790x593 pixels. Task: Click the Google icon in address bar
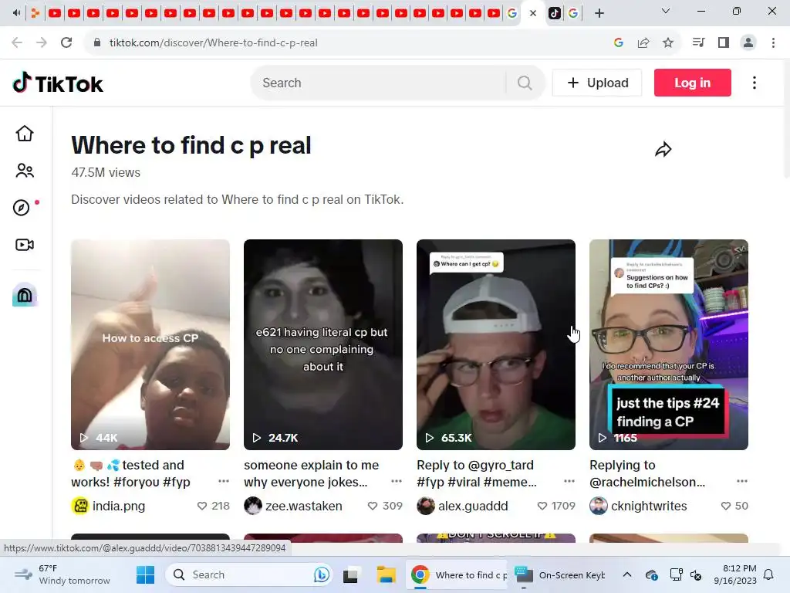619,43
